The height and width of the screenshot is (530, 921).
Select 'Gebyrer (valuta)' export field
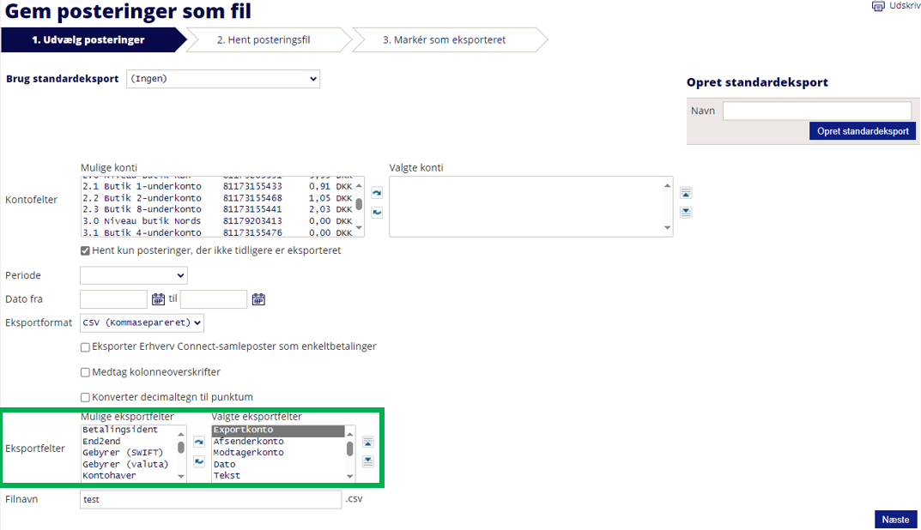click(129, 464)
